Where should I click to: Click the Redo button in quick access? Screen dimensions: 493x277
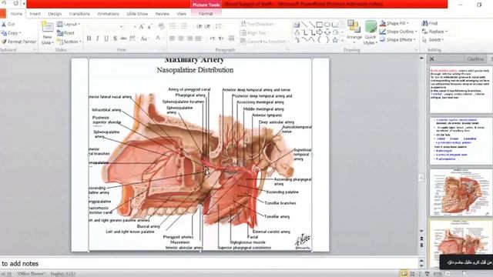tap(15, 3)
